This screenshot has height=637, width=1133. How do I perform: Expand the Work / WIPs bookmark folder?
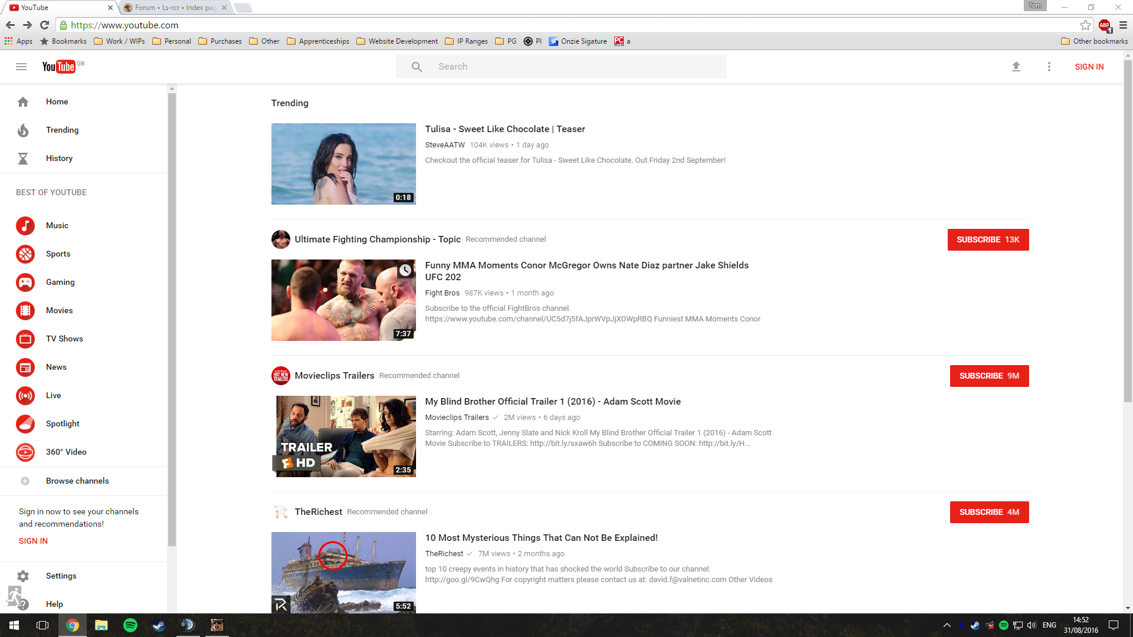tap(120, 41)
